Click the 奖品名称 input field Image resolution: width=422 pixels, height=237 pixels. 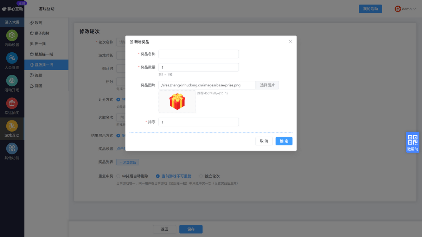[x=199, y=54]
